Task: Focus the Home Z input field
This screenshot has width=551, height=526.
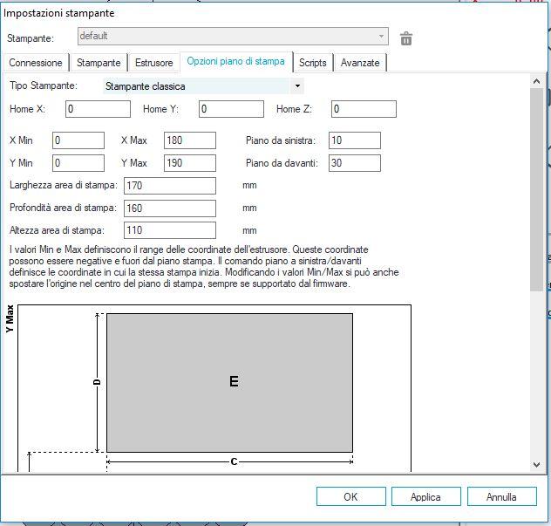Action: click(364, 109)
